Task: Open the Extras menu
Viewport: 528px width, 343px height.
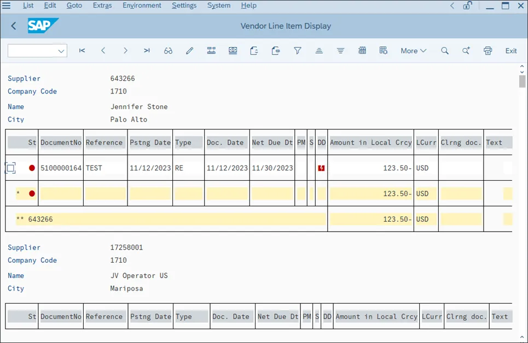Action: tap(102, 5)
